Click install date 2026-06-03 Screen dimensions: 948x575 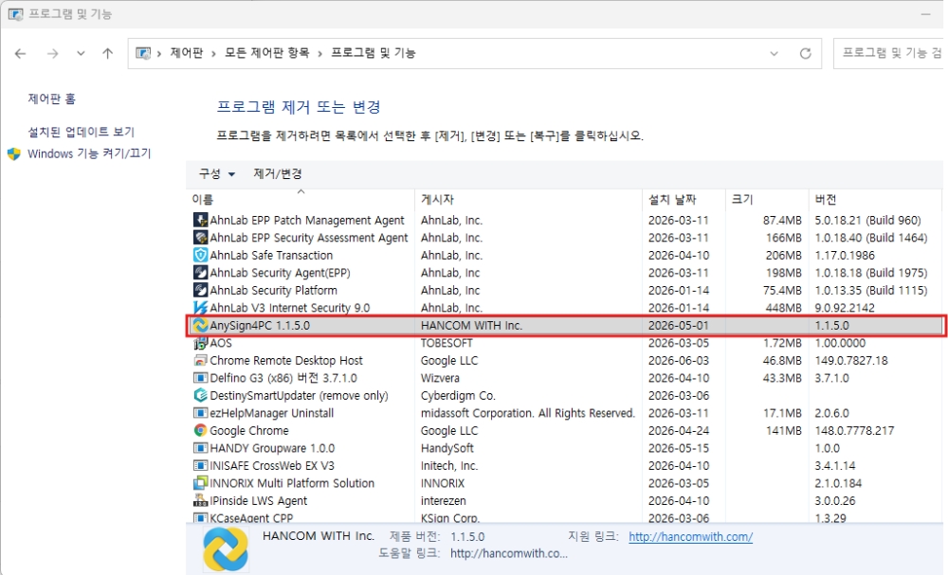[x=679, y=361]
